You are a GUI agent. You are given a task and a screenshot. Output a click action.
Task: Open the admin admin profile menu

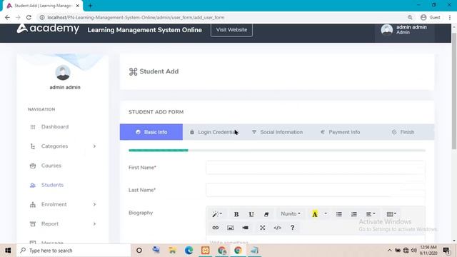(x=405, y=30)
